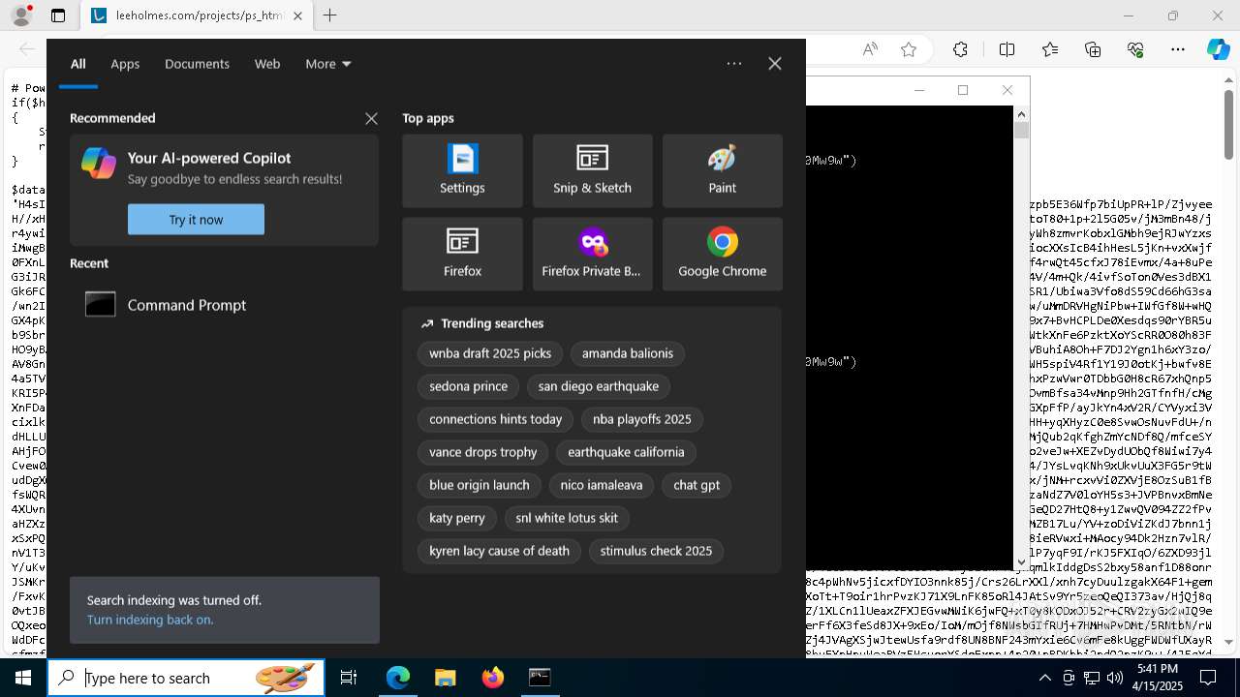Search chat gpt trending term

(697, 485)
